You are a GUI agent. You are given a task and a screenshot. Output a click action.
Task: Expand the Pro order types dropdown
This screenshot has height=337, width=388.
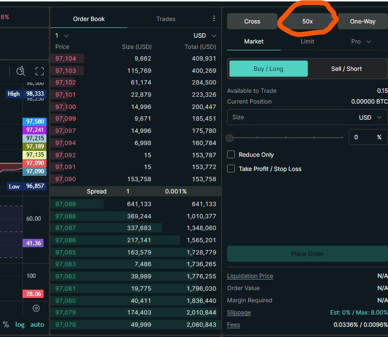tap(361, 42)
